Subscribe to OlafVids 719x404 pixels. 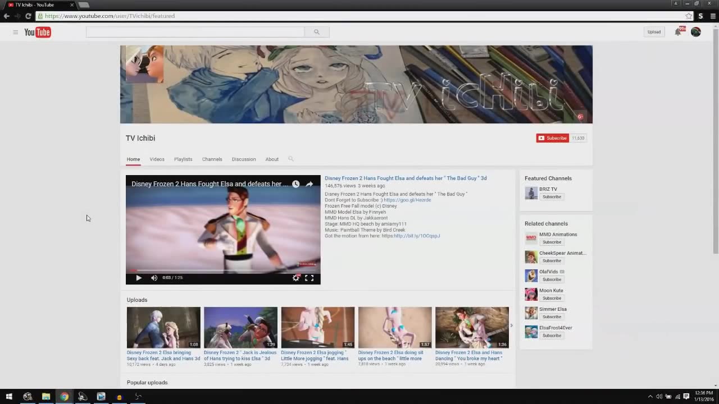[552, 279]
